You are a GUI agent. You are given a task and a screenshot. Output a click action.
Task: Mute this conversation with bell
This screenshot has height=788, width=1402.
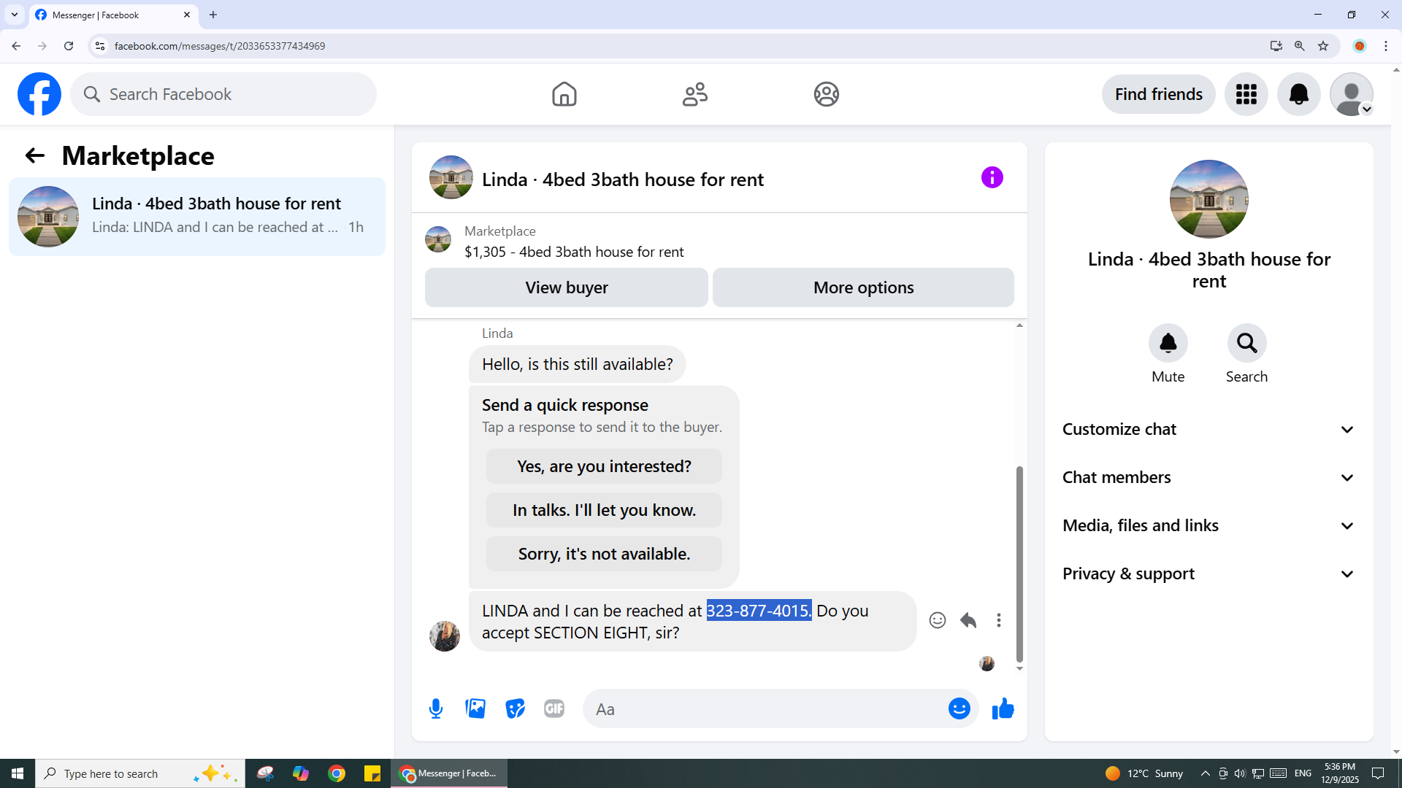(x=1168, y=343)
